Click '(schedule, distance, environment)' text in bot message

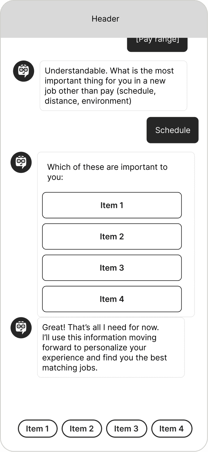[x=100, y=96]
